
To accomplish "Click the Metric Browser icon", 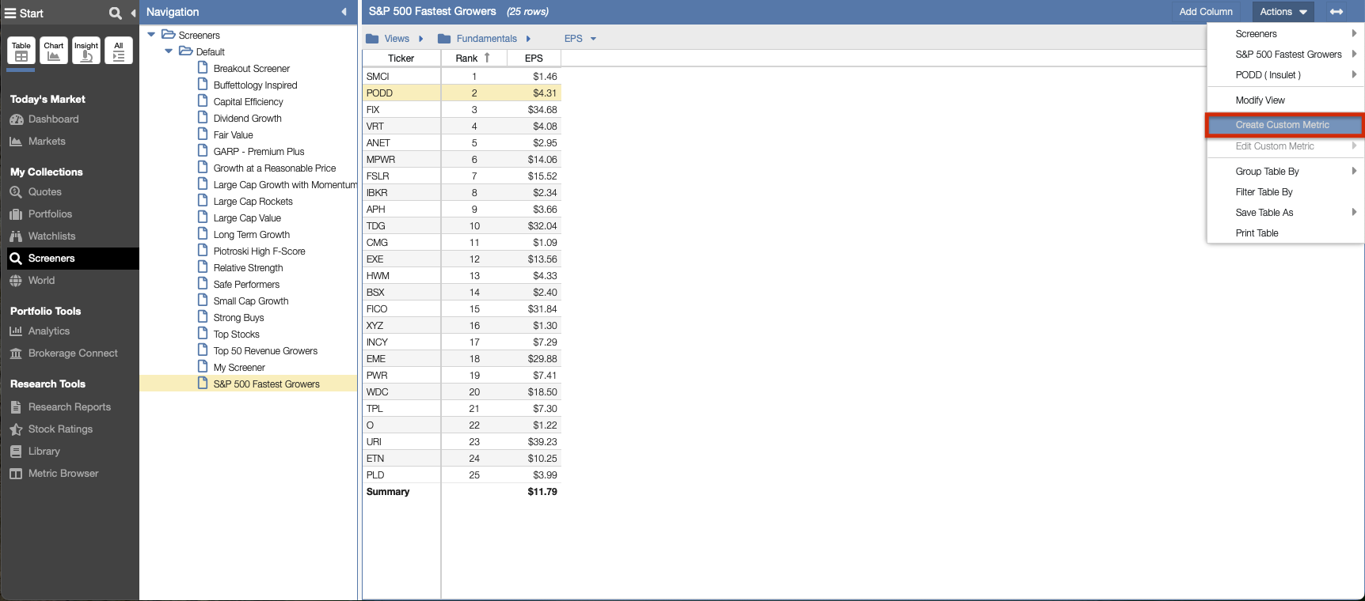I will 16,474.
